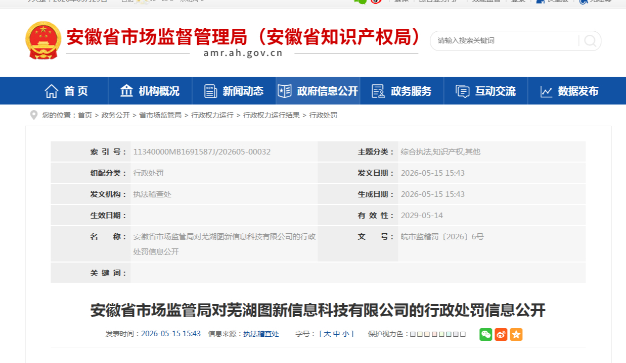Click the newspaper icon beside 新闻动态

coord(210,91)
